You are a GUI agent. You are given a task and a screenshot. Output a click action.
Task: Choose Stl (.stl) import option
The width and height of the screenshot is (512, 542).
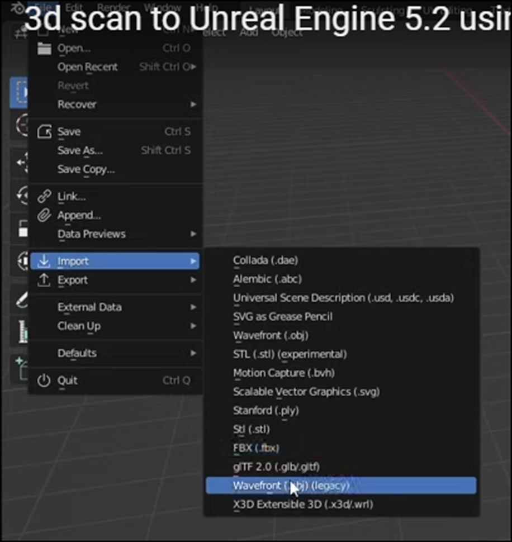pyautogui.click(x=341, y=429)
